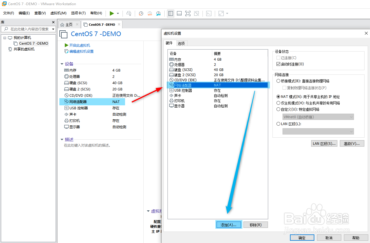The image size is (370, 243).
Task: Select 仅主机模式(H) radio button
Action: (x=278, y=103)
